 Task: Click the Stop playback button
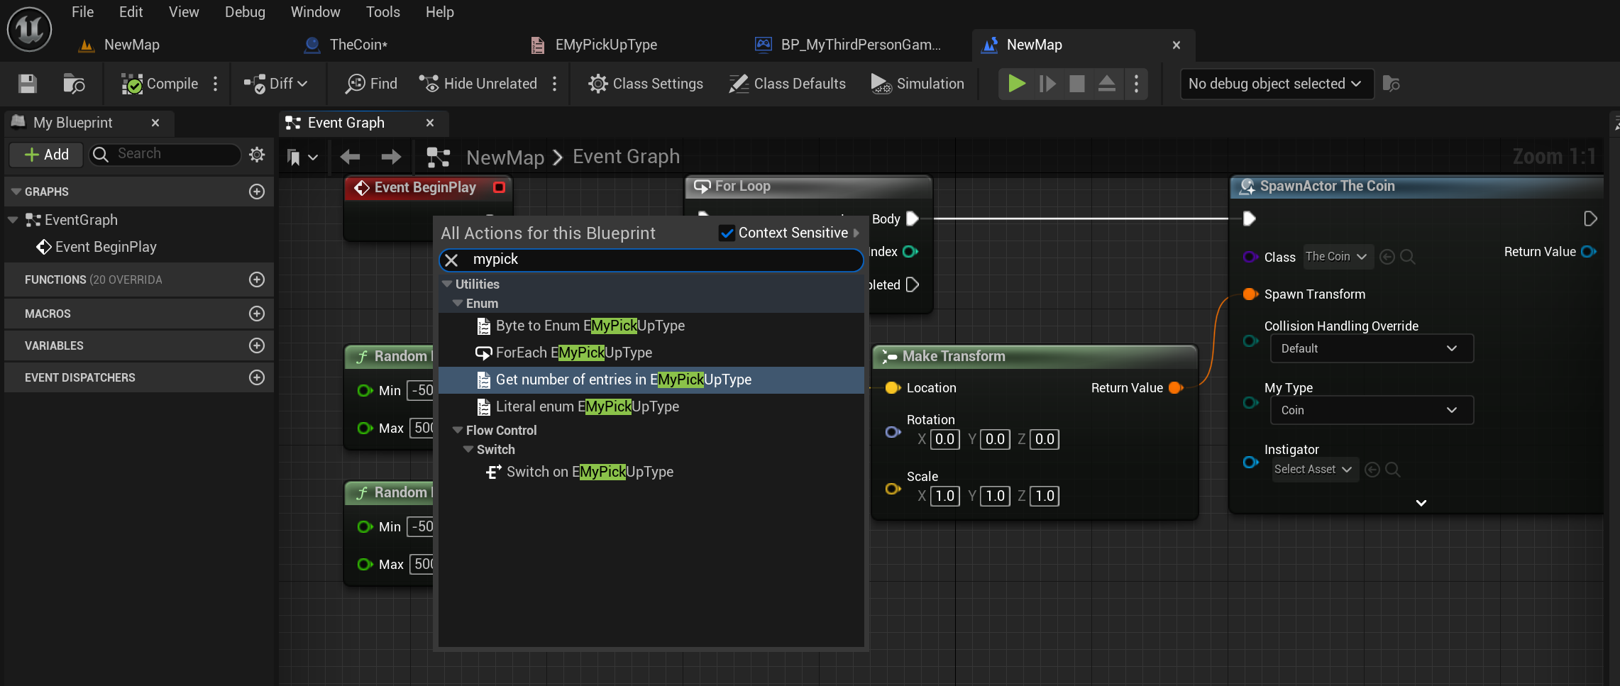1077,84
